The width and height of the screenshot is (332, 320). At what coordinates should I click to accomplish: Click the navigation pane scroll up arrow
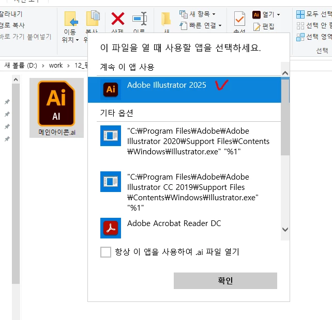tap(16, 79)
